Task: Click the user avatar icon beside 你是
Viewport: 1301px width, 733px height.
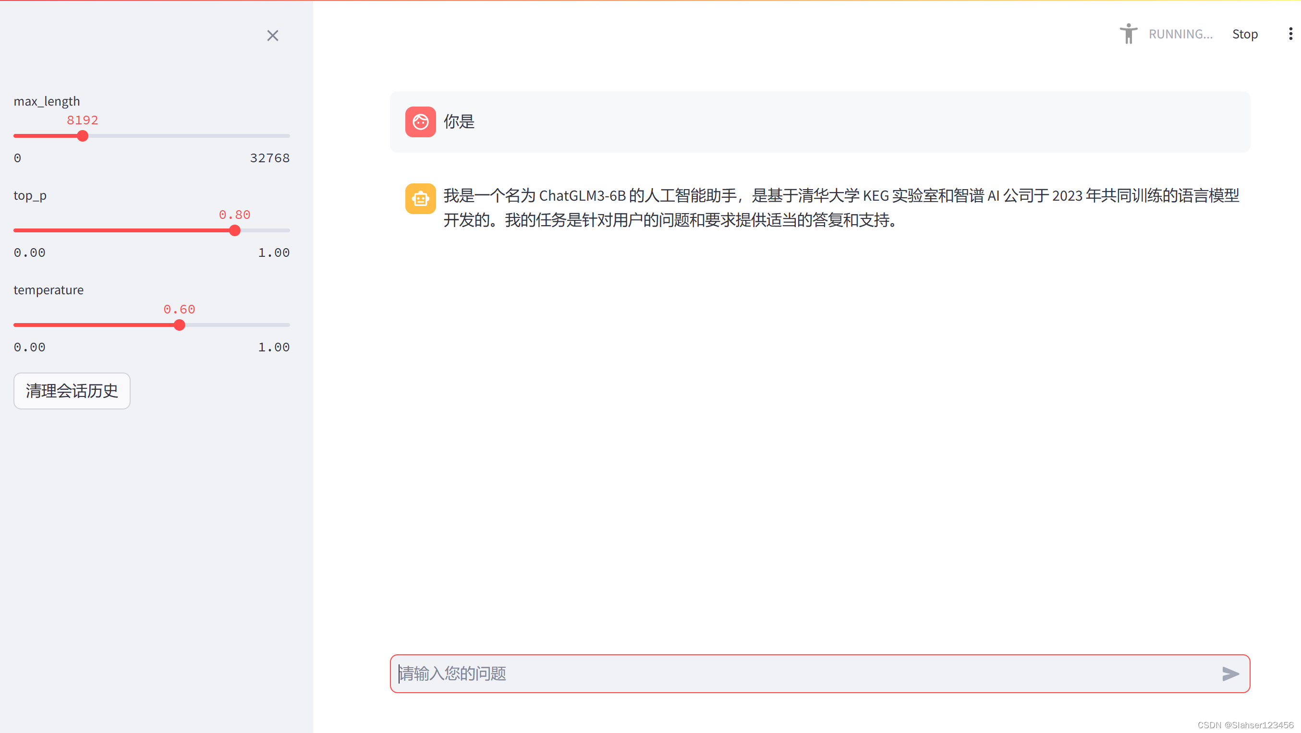Action: (420, 121)
